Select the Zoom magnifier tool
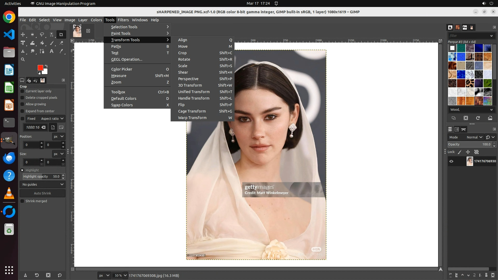The image size is (498, 280). [23, 59]
